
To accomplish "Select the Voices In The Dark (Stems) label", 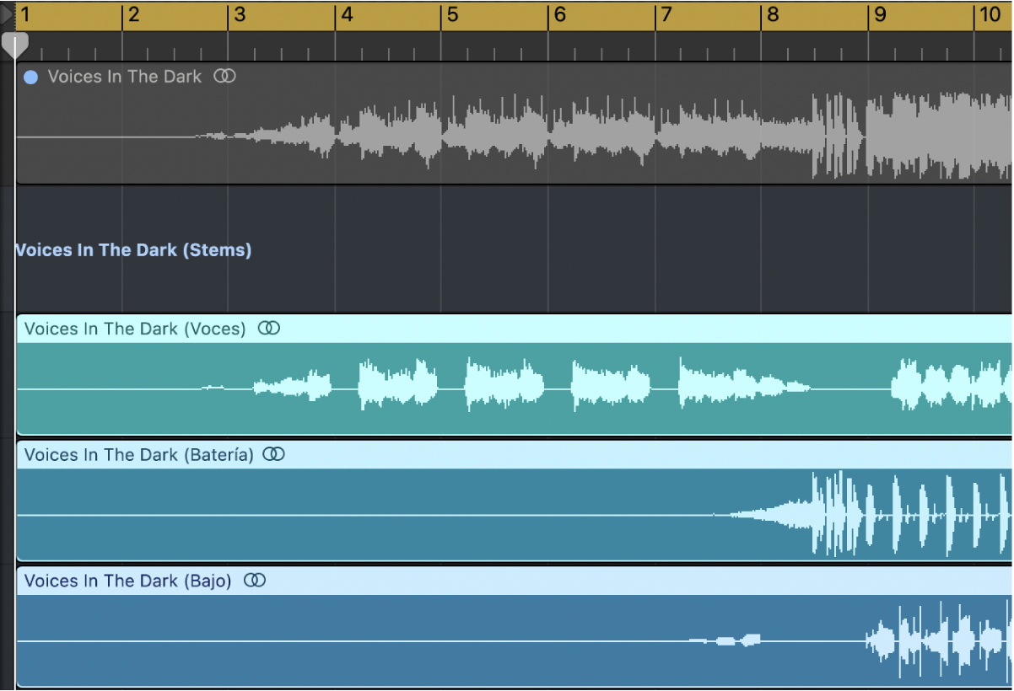I will pos(133,249).
